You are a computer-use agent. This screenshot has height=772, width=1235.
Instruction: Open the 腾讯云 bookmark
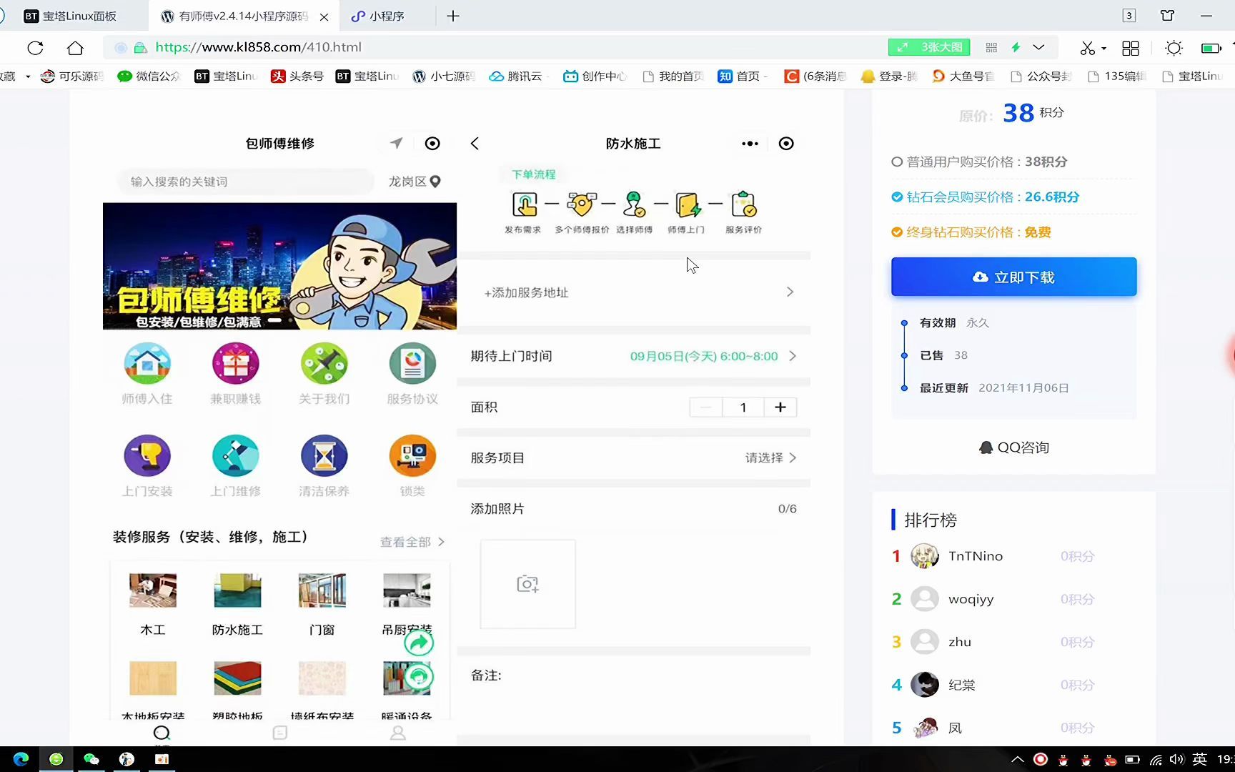tap(515, 76)
